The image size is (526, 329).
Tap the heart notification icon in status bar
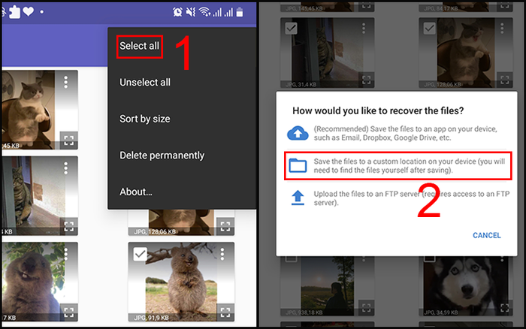29,11
